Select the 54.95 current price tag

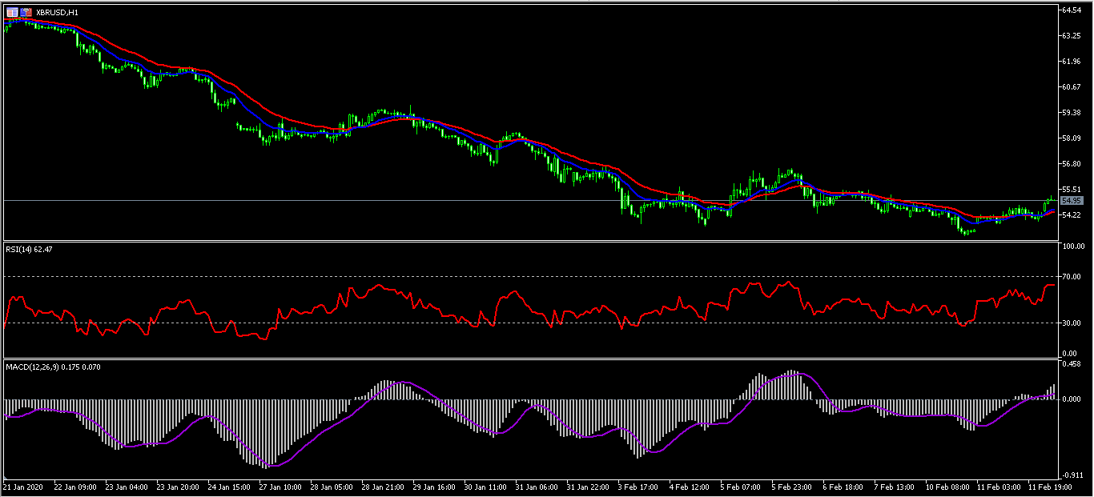pos(1071,200)
